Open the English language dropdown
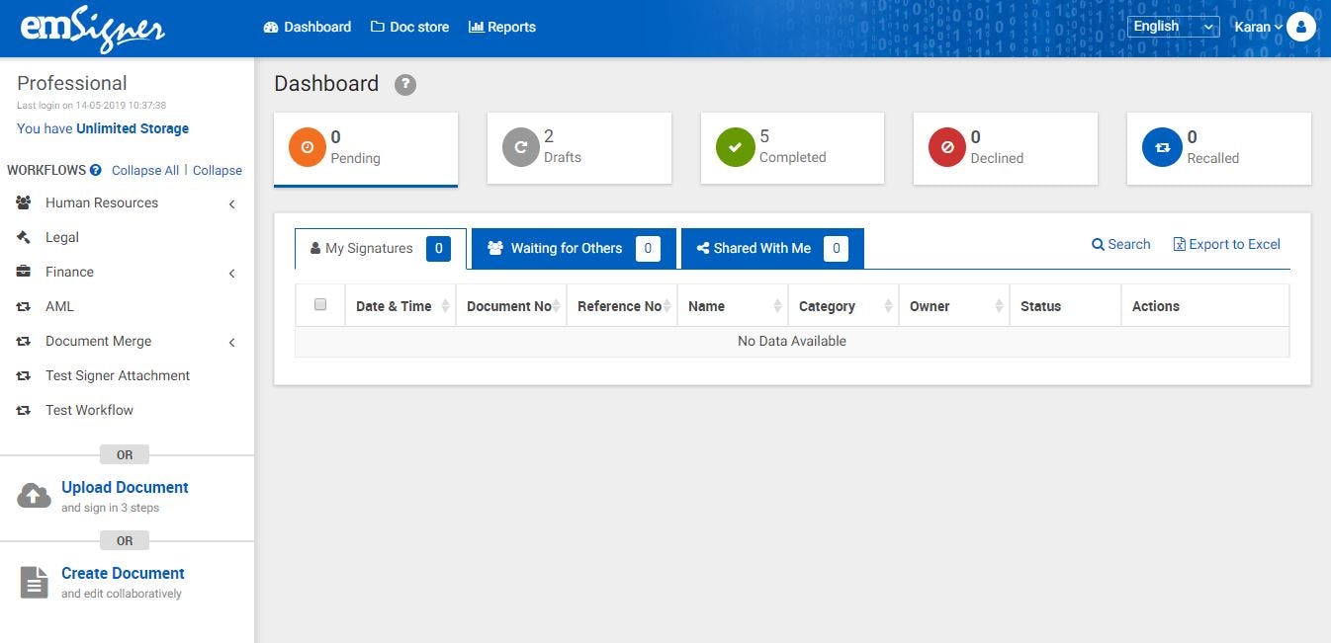 1173,26
